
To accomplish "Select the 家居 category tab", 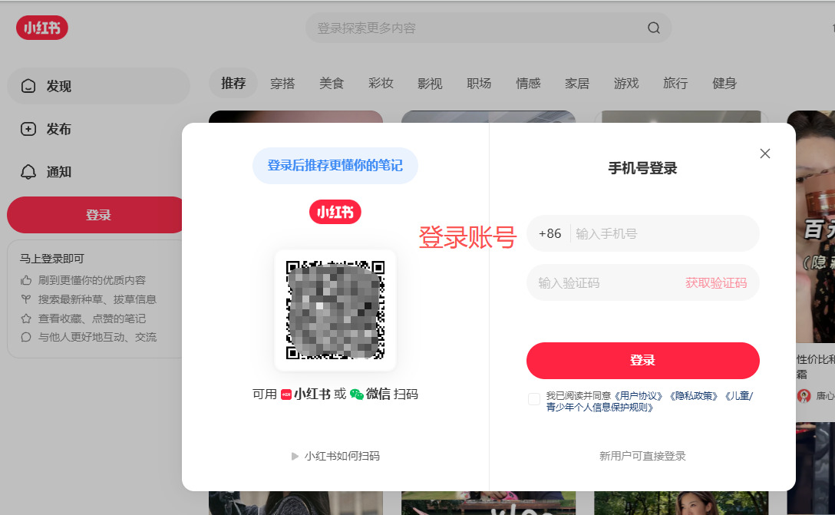I will tap(577, 83).
